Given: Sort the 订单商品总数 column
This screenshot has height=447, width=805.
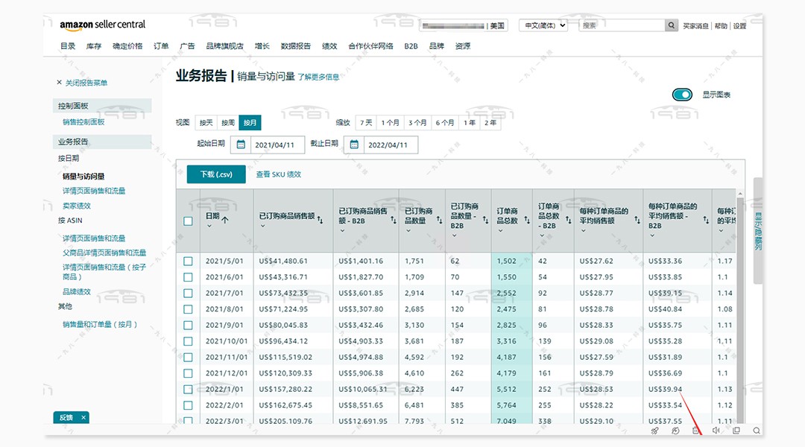Looking at the screenshot, I should (x=527, y=220).
